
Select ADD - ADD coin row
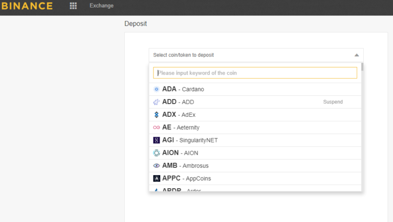pos(255,102)
